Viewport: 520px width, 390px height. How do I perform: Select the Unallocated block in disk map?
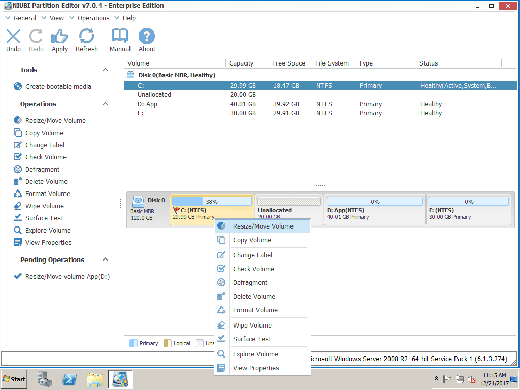click(289, 210)
